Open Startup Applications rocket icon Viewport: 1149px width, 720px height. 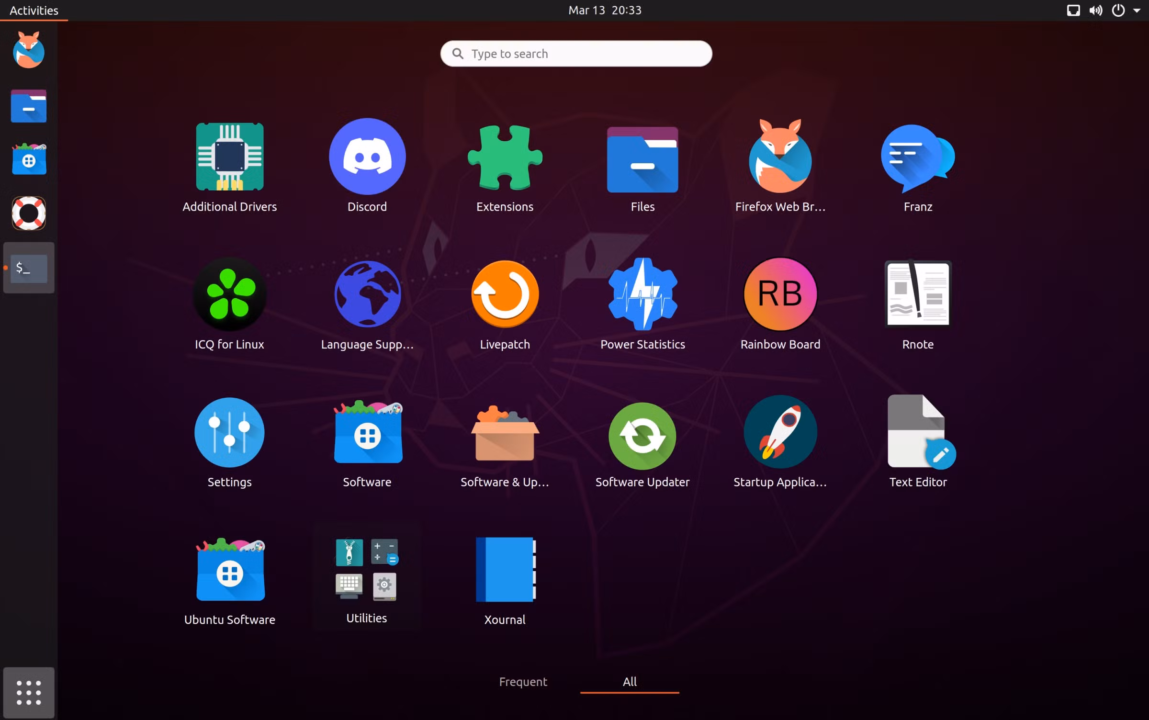tap(780, 432)
